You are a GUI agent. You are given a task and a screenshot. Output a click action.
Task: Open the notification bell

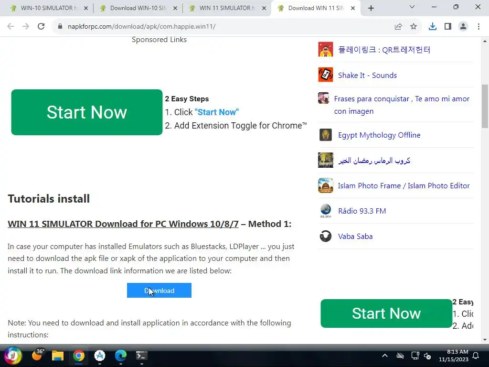476,356
